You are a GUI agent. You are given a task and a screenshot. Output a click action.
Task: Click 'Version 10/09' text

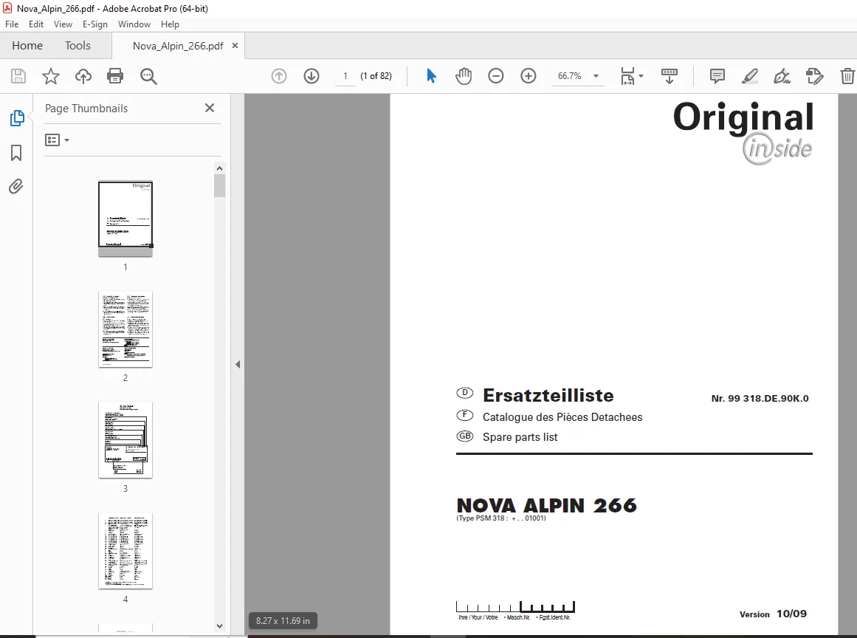click(x=773, y=614)
